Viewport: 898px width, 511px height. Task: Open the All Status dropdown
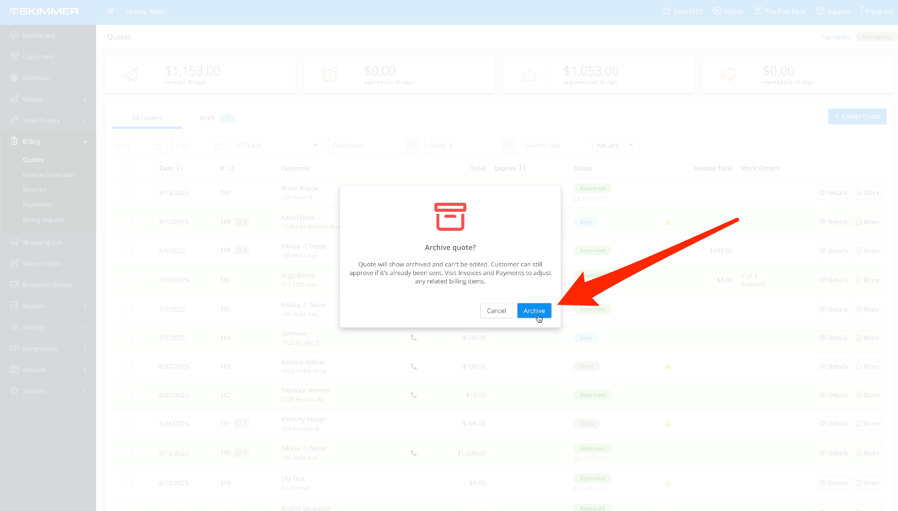[277, 145]
